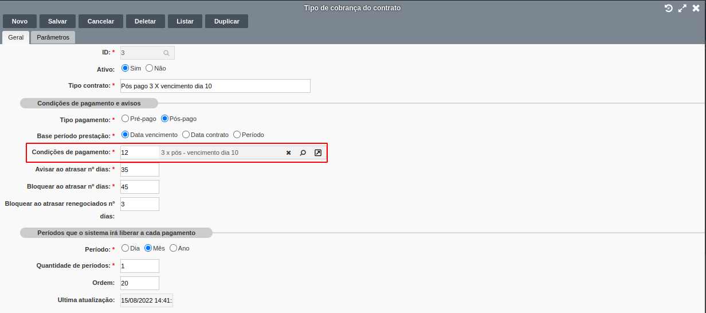Click the Duplicar button

pos(226,21)
